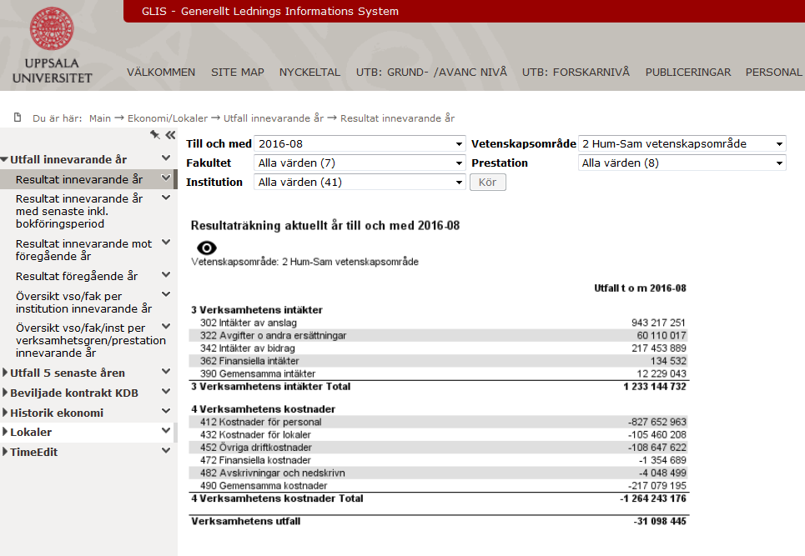Open the Fakultet dropdown
The height and width of the screenshot is (556, 805).
[x=360, y=163]
